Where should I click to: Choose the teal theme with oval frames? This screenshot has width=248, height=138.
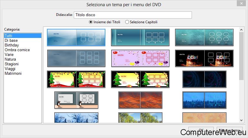pyautogui.click(x=204, y=37)
